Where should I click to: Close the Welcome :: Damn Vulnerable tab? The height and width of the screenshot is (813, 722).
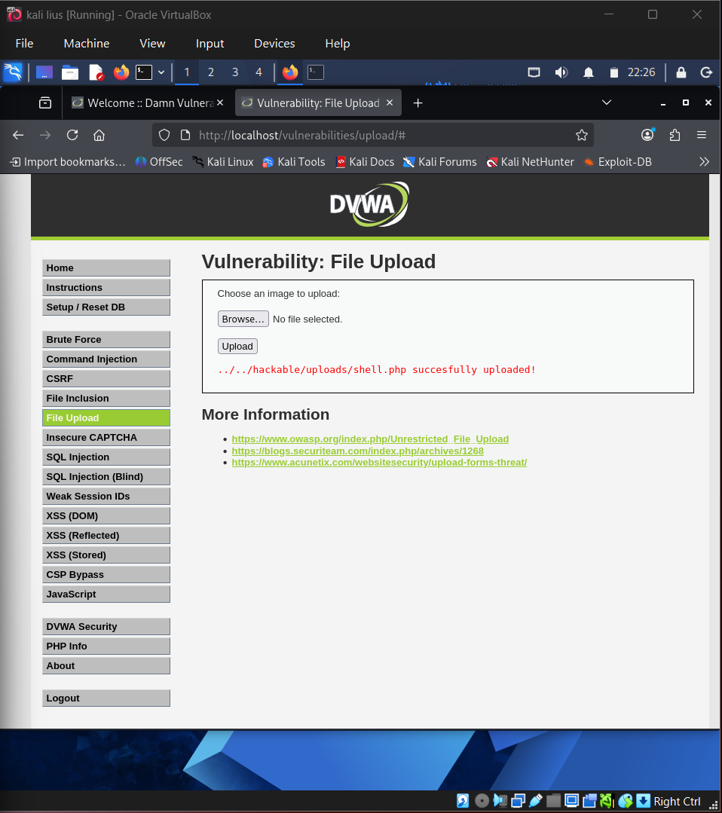220,102
